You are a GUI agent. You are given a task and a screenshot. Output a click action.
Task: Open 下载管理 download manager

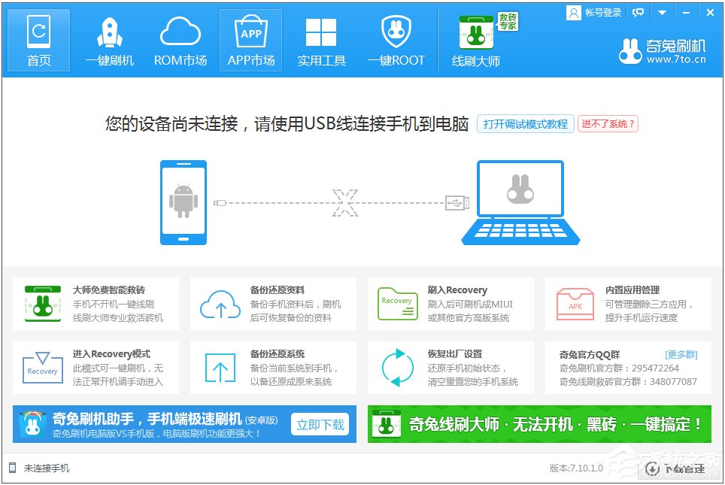(x=675, y=468)
